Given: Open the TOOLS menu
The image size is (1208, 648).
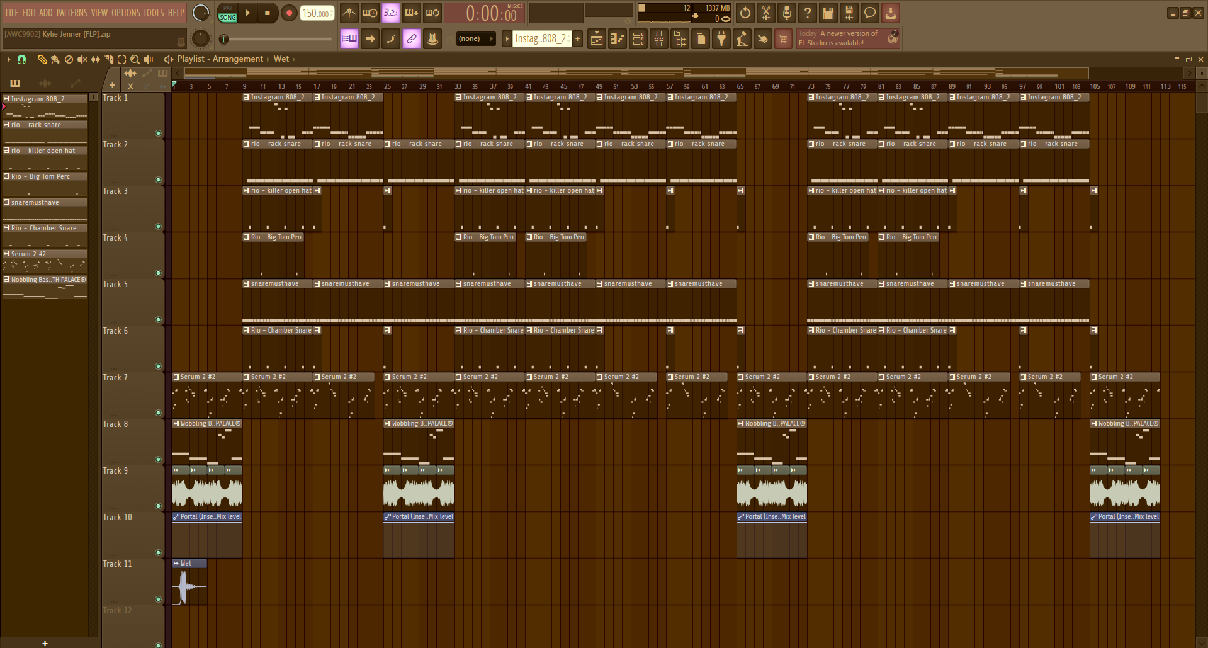Looking at the screenshot, I should tap(154, 13).
